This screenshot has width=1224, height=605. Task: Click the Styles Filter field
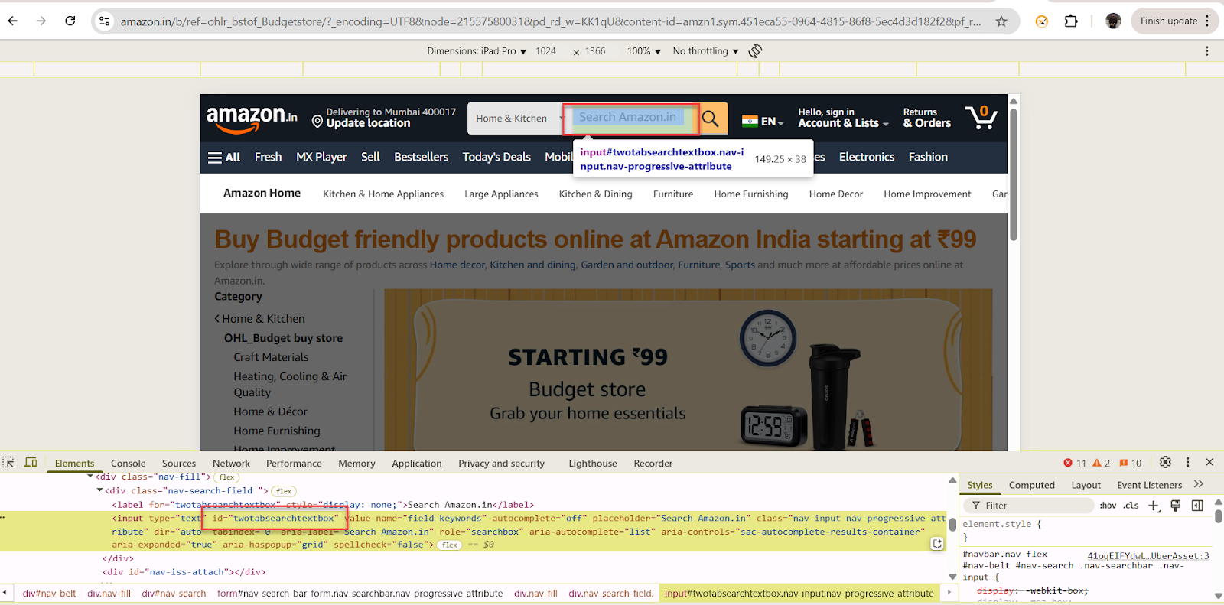pos(1029,506)
